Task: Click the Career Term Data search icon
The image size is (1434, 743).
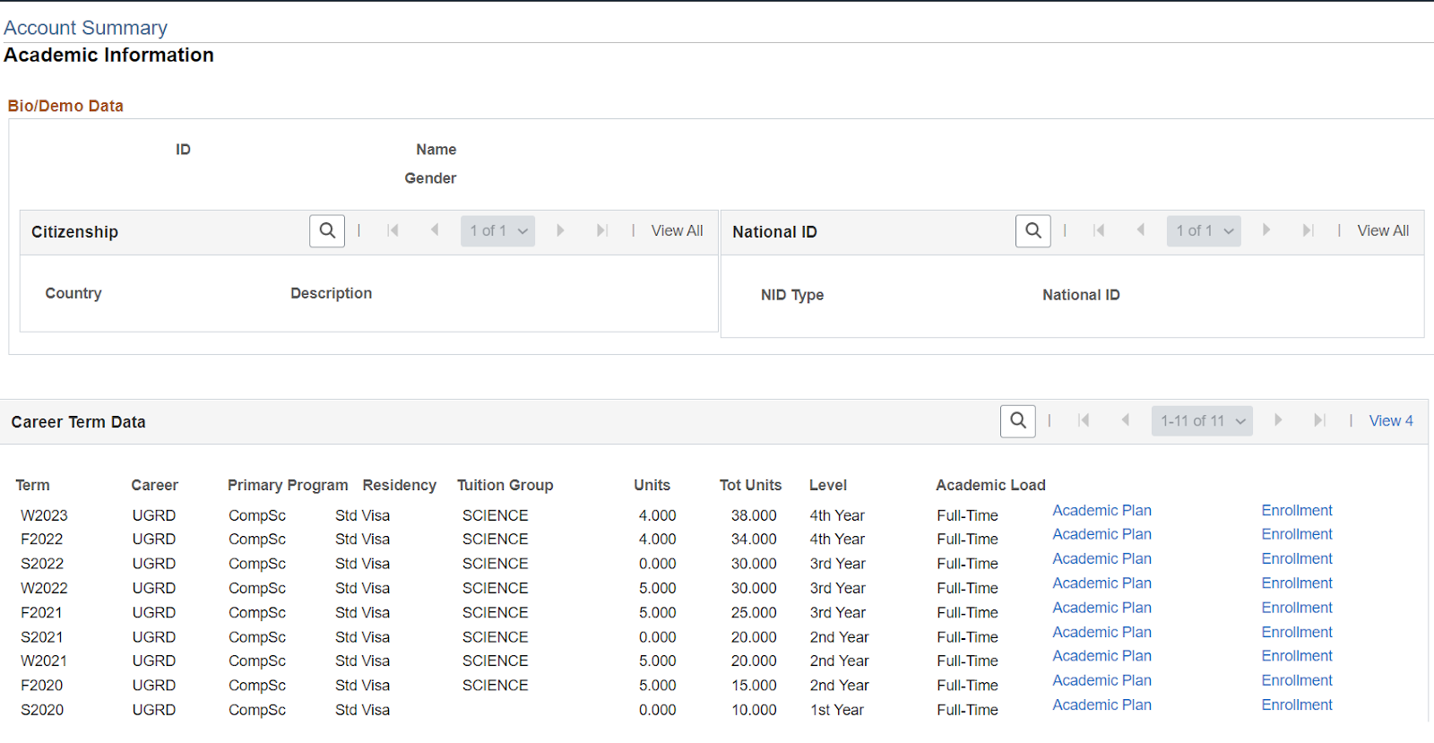Action: click(1017, 421)
